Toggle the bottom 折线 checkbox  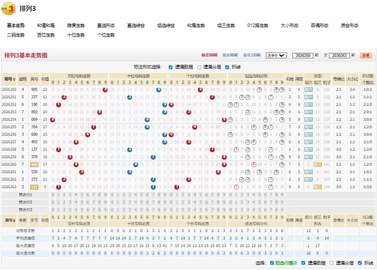coord(359,263)
